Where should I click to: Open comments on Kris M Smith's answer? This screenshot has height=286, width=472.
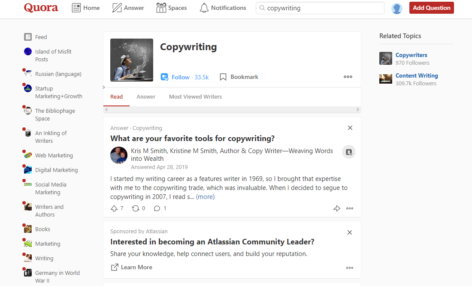point(160,208)
